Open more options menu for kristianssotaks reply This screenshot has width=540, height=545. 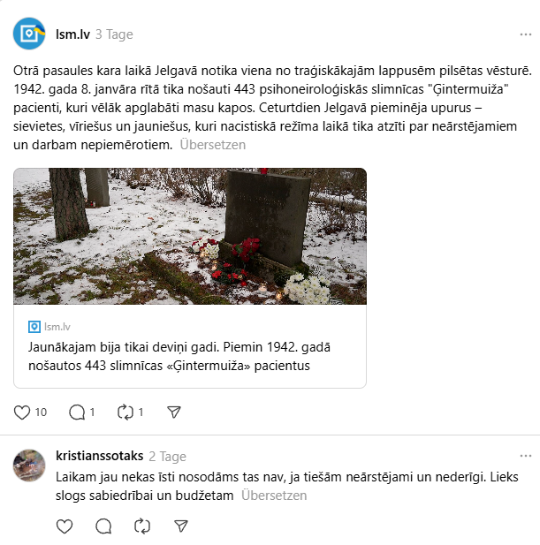click(525, 456)
